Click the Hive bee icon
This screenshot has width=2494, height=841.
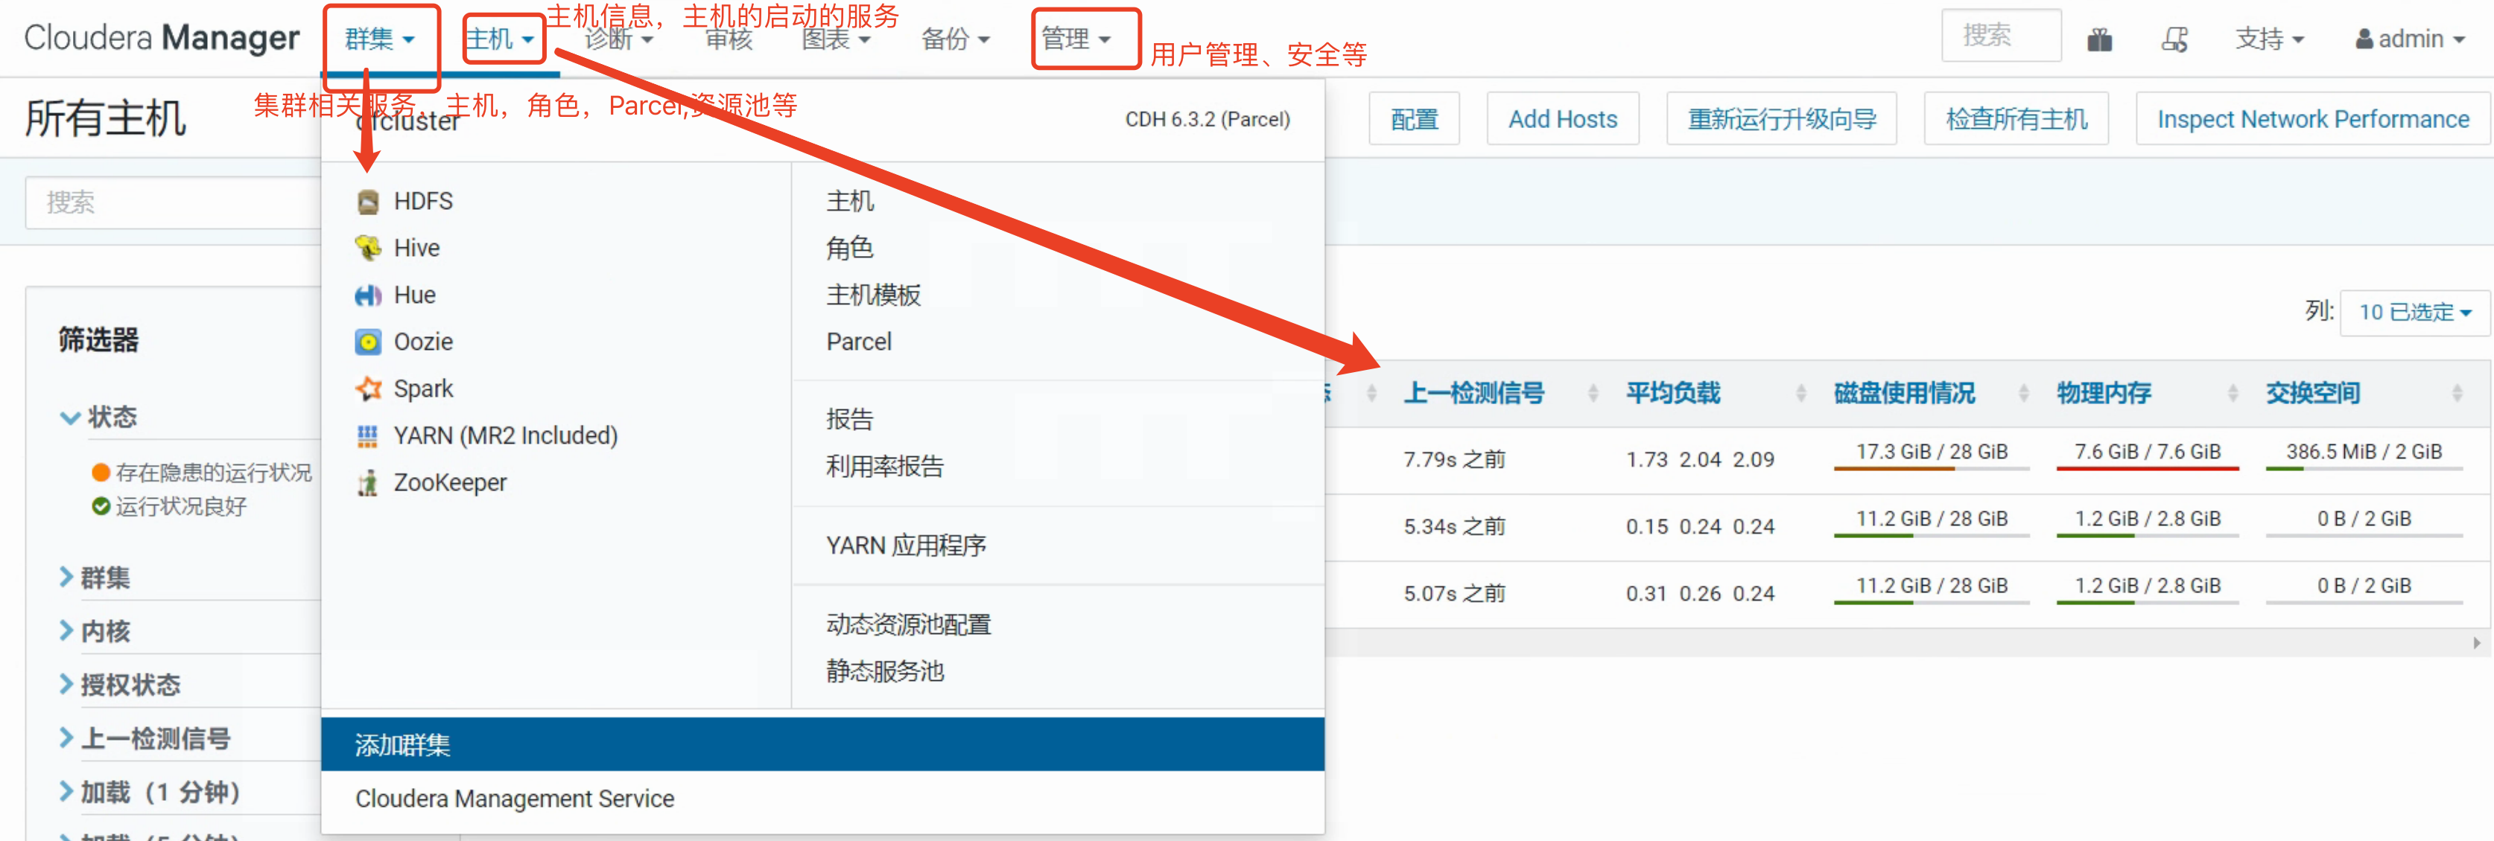pyautogui.click(x=368, y=248)
